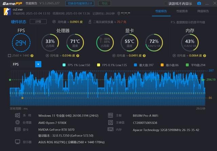Click the version V 5.3.2665.227 text
217x151 pixels.
pos(50,3)
